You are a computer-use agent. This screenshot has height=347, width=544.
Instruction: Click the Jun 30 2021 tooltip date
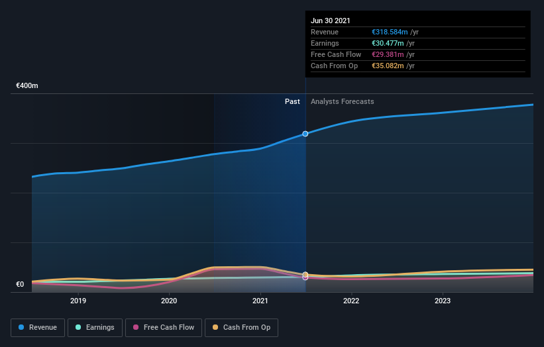coord(330,21)
